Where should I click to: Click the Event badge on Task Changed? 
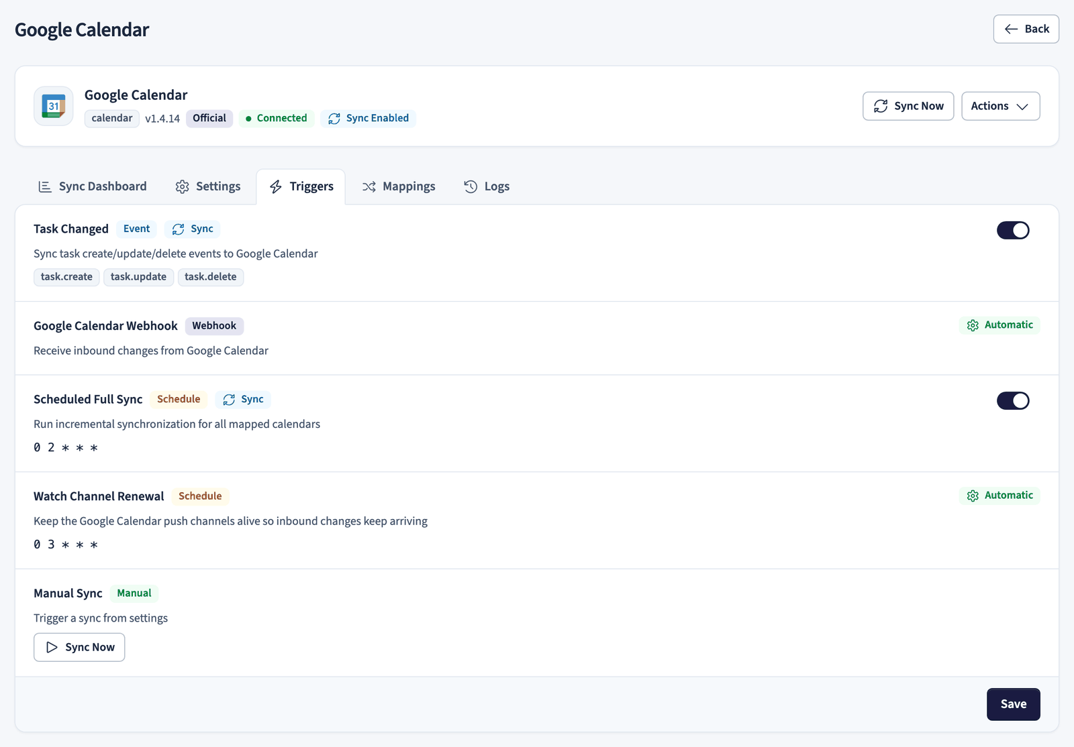coord(136,229)
